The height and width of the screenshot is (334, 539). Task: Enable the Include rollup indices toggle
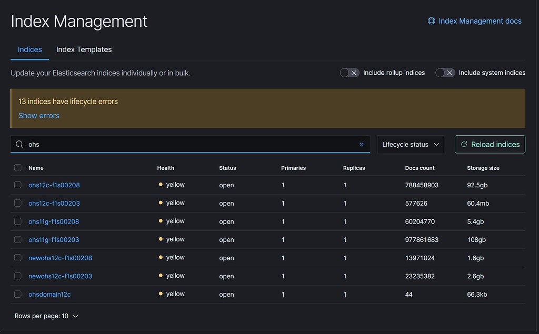tap(350, 73)
